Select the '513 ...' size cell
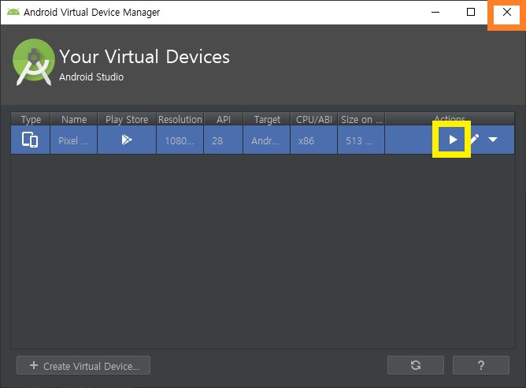The height and width of the screenshot is (388, 526). [361, 140]
